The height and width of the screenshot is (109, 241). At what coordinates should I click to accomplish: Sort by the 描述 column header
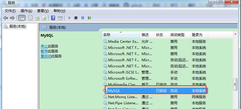[147, 35]
